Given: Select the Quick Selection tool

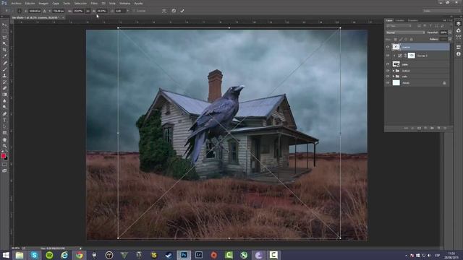Looking at the screenshot, I should tap(4, 43).
